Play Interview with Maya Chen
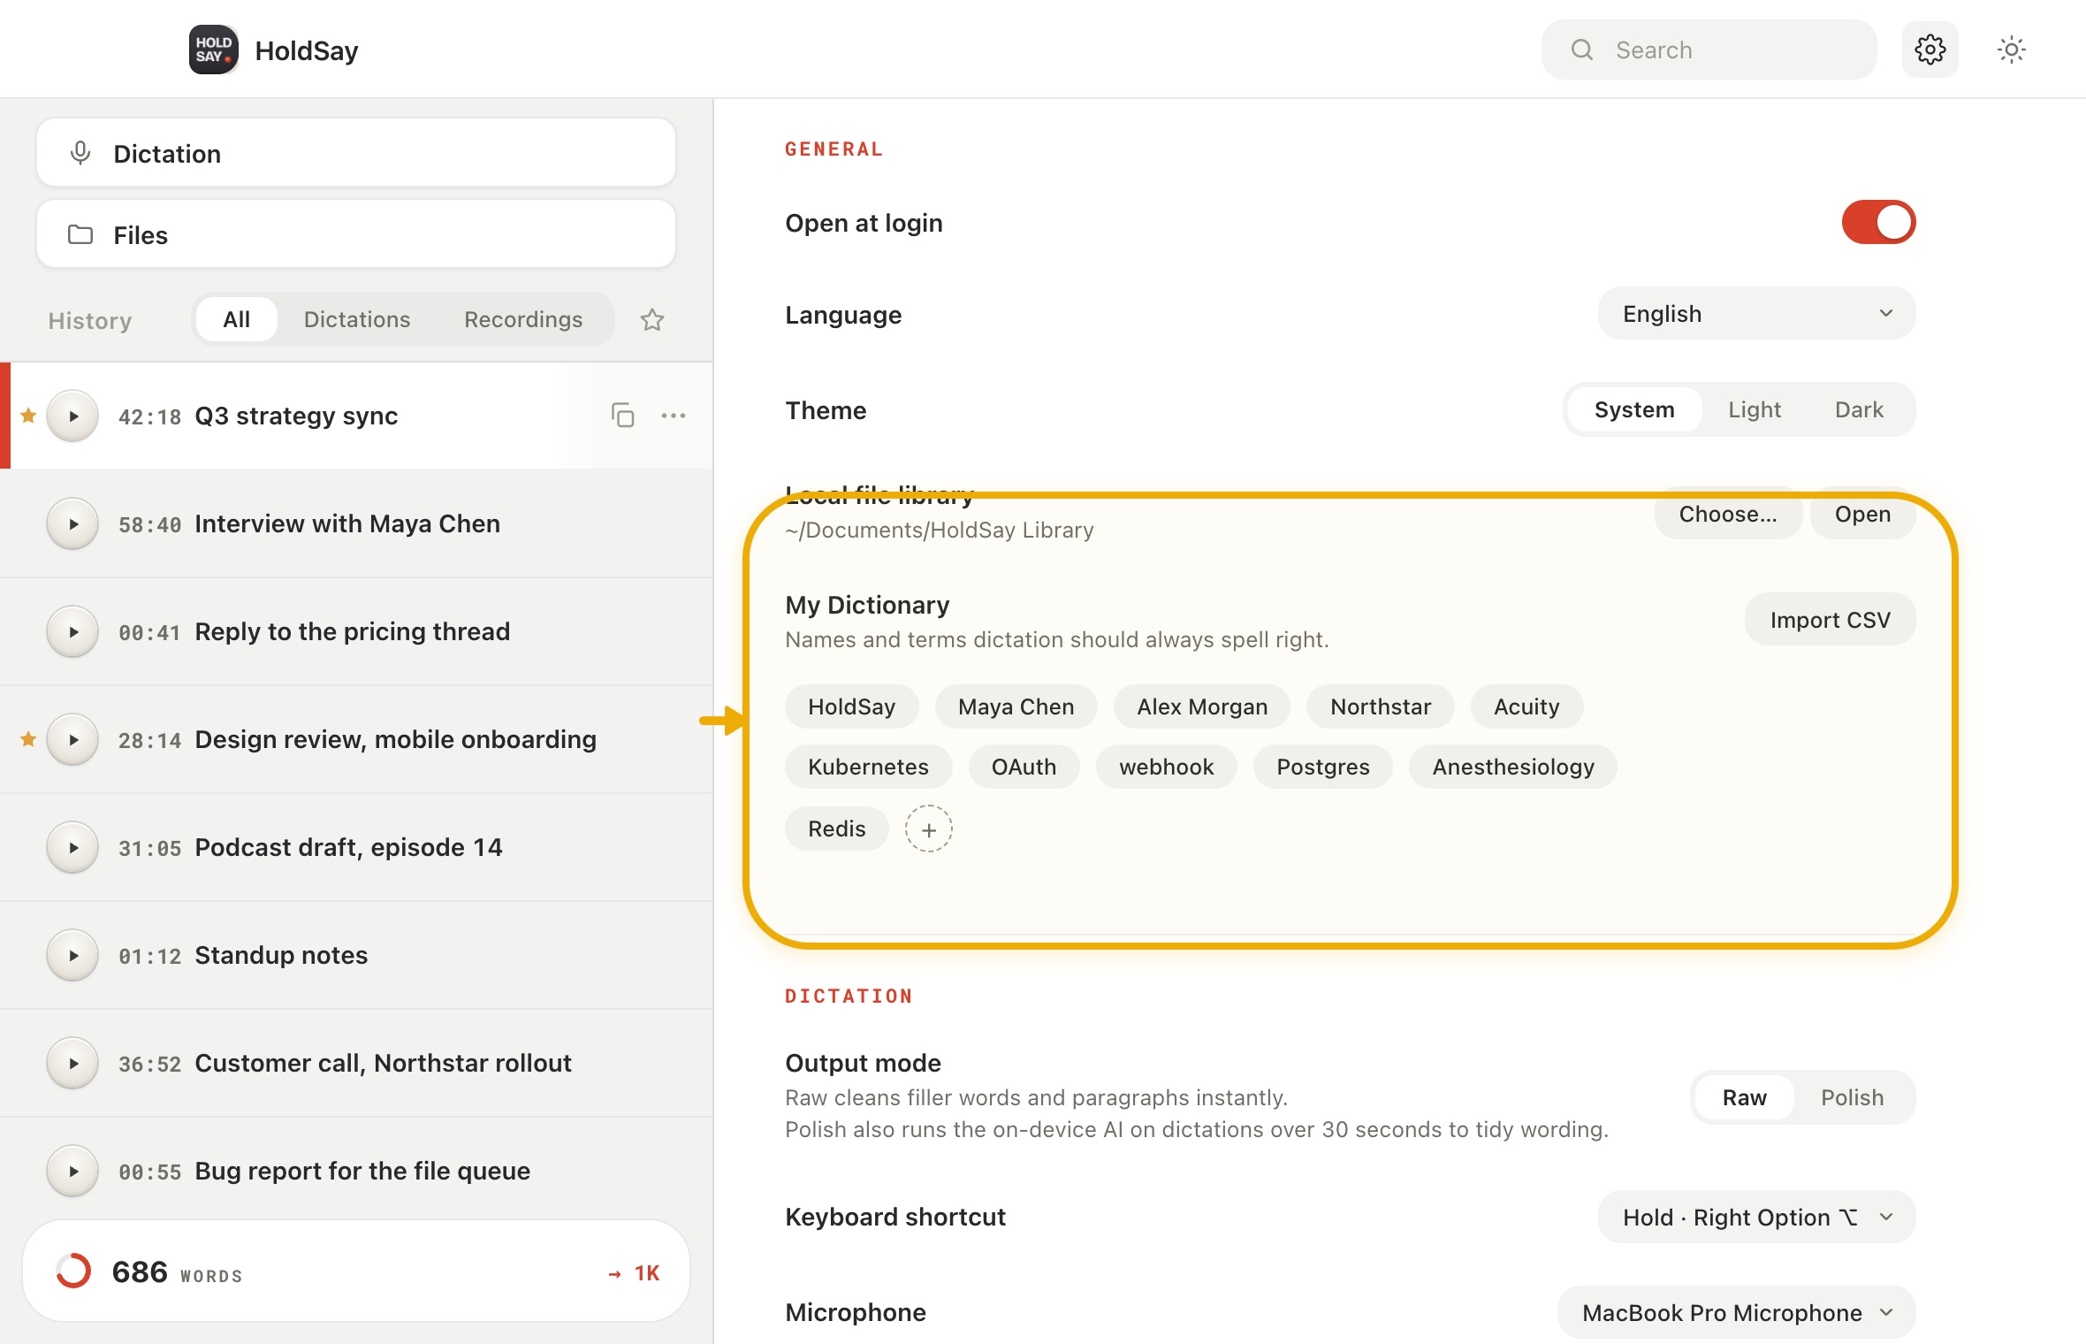This screenshot has width=2086, height=1344. 72,523
